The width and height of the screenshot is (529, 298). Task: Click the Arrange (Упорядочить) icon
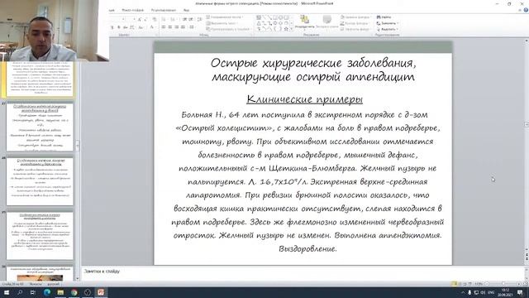(304, 22)
